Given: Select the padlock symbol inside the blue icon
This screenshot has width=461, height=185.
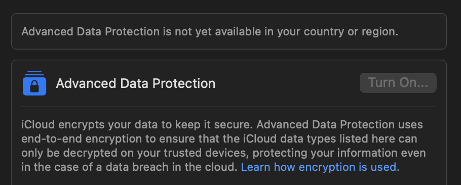Looking at the screenshot, I should (x=34, y=87).
